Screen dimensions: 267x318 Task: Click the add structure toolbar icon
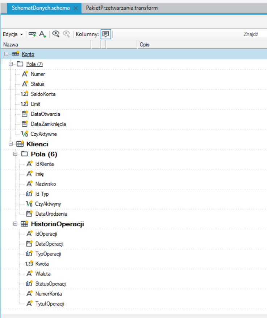(x=32, y=34)
